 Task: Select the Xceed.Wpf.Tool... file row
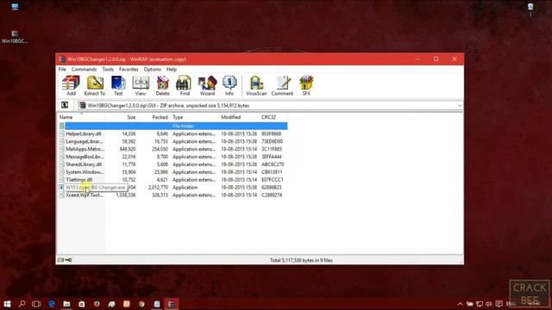tap(172, 195)
